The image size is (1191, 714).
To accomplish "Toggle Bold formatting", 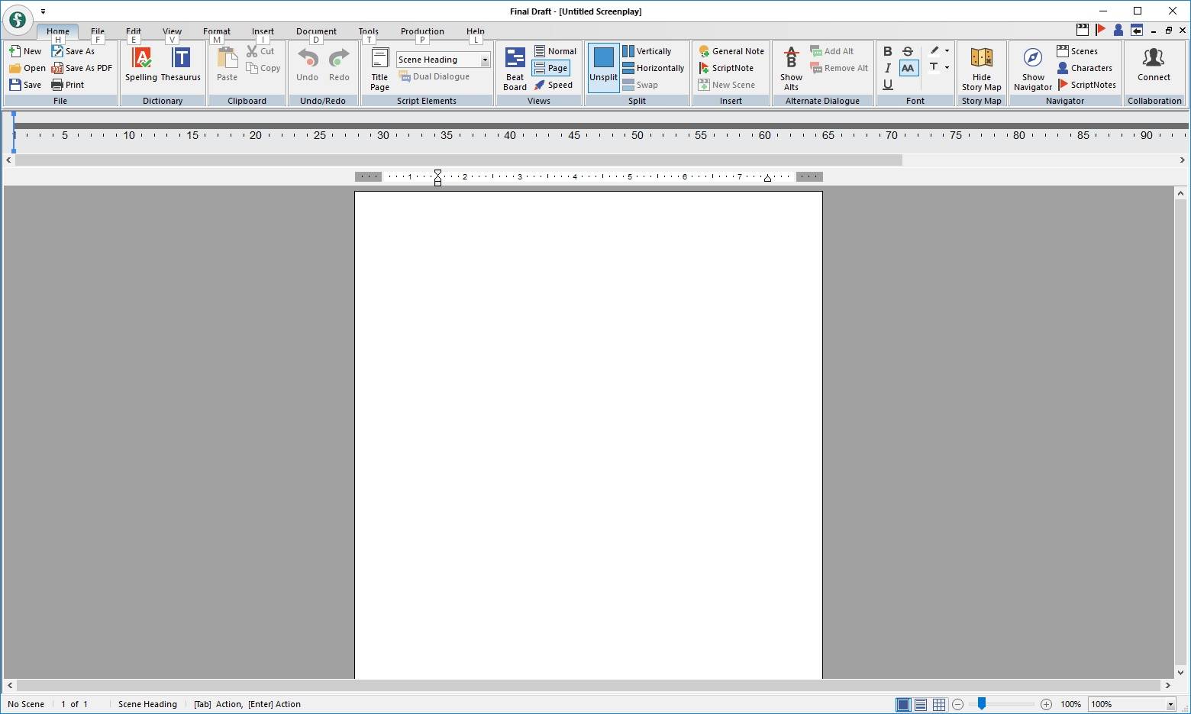I will click(x=887, y=51).
